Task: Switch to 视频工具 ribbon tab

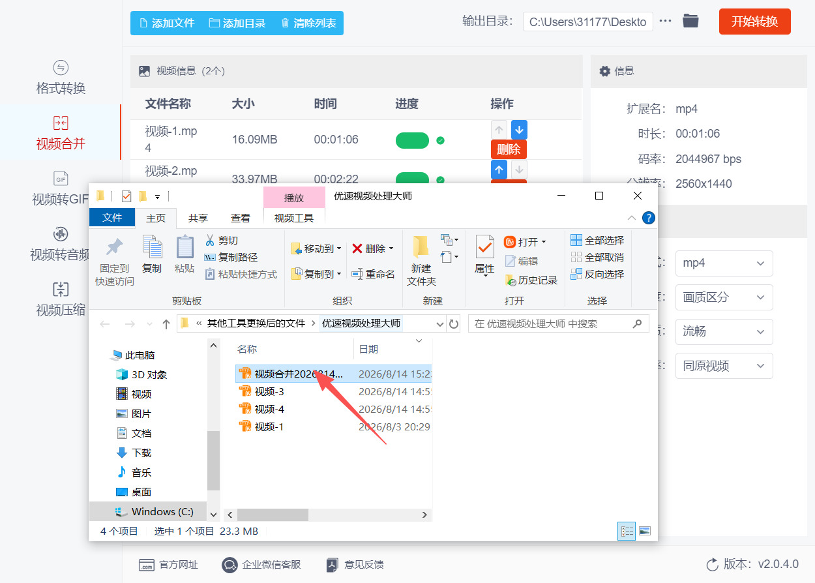Action: (294, 218)
